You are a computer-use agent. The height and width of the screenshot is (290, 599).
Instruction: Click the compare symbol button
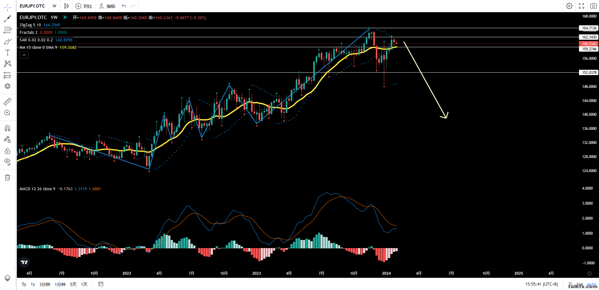(x=84, y=6)
